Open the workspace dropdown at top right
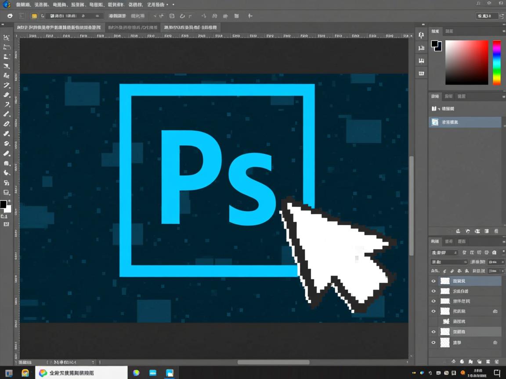Screen dimensions: 506x379 [488, 16]
